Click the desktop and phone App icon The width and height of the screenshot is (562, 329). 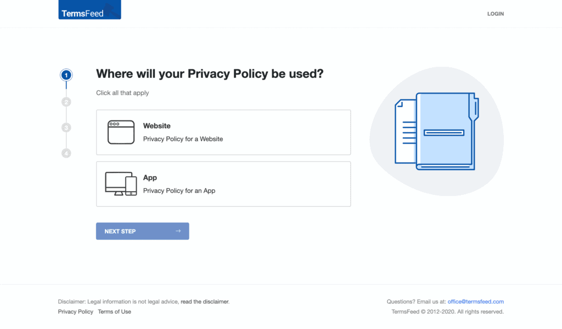121,184
